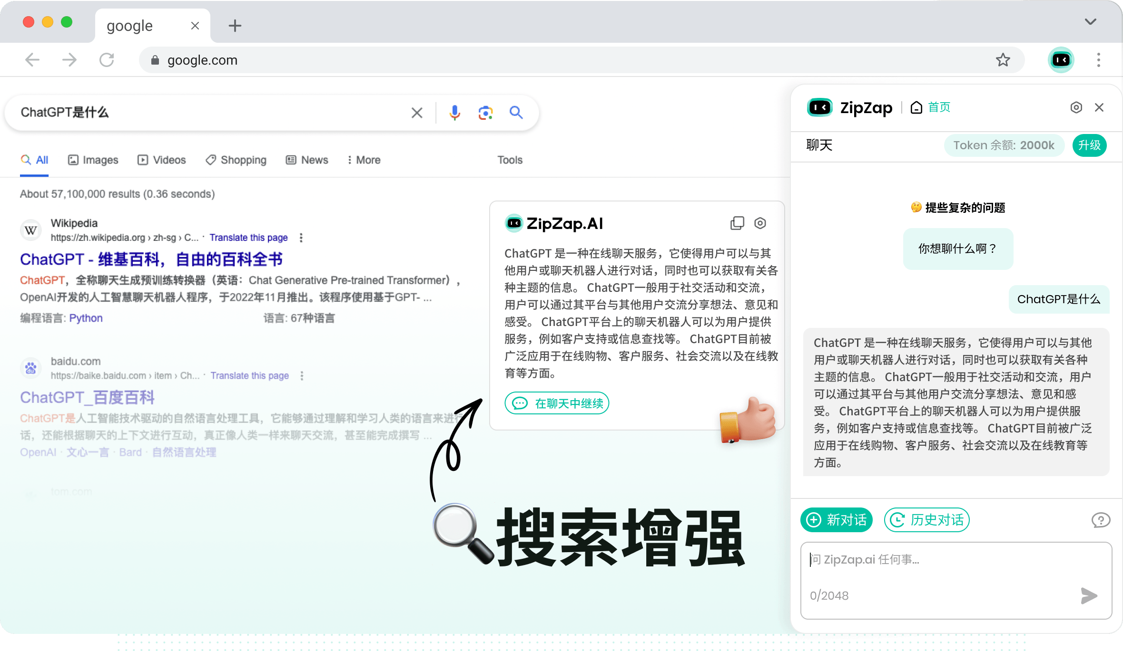Start voice search with microphone icon

point(454,113)
